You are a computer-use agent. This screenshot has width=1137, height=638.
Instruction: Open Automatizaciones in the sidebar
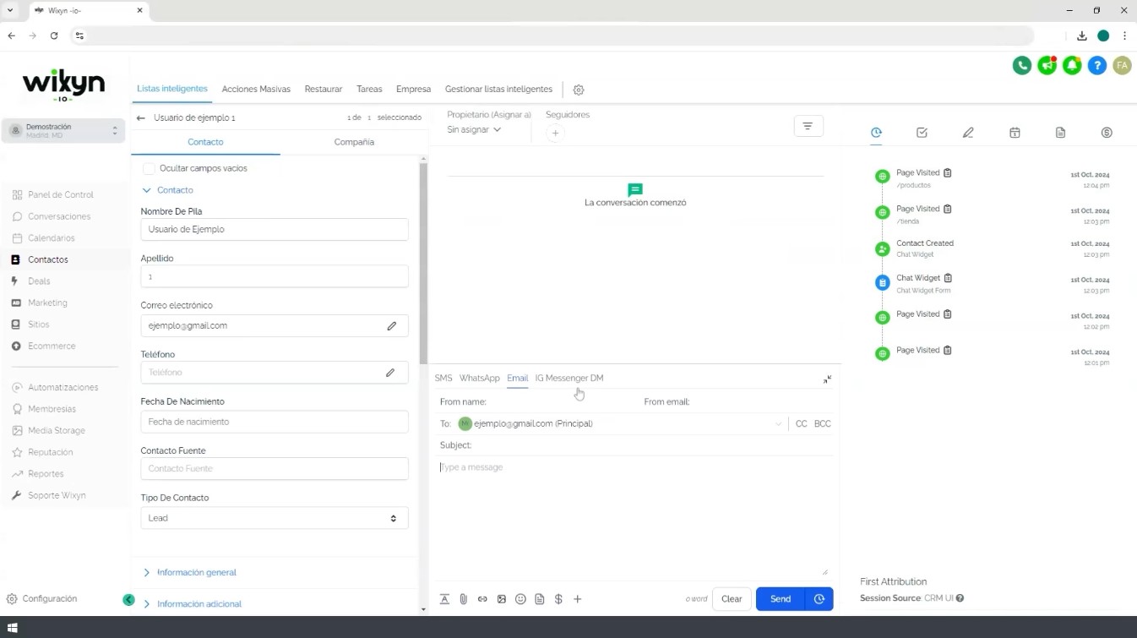(63, 387)
